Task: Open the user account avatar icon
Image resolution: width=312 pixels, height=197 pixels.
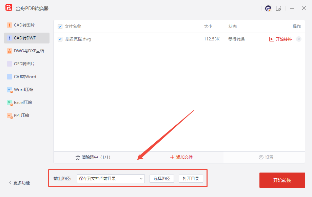Action: tap(268, 8)
